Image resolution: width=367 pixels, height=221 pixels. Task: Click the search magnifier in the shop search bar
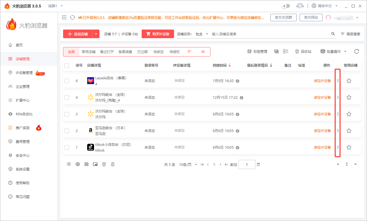[x=333, y=34]
